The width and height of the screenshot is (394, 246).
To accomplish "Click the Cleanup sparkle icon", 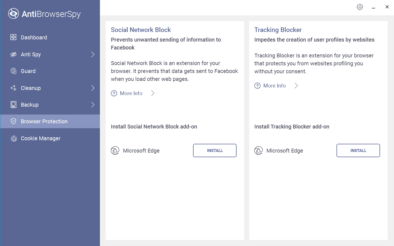I will 13,88.
